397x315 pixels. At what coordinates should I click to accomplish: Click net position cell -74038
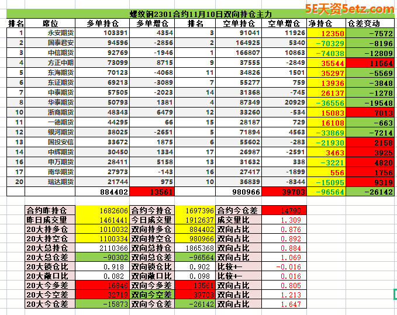coord(326,53)
